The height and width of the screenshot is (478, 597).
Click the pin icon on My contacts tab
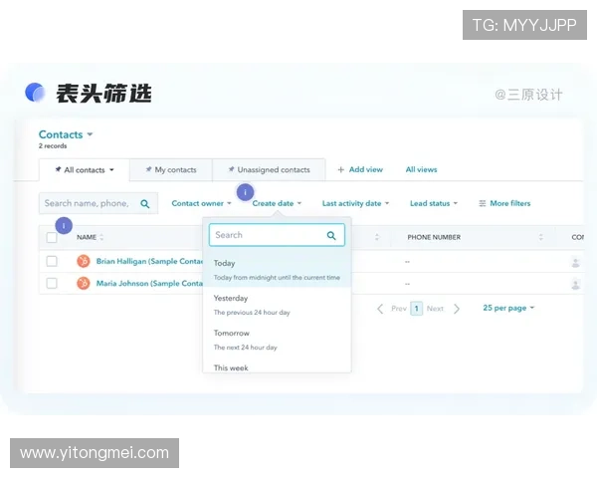point(148,169)
